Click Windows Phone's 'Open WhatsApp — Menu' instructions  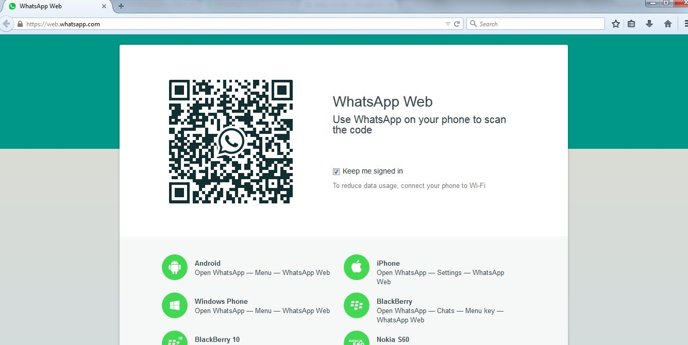pyautogui.click(x=262, y=310)
